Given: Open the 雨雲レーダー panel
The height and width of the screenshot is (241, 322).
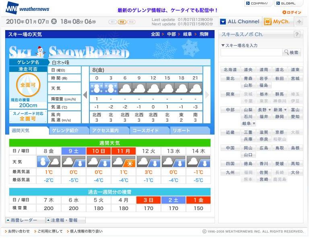Looking at the screenshot, I should click(x=25, y=220).
